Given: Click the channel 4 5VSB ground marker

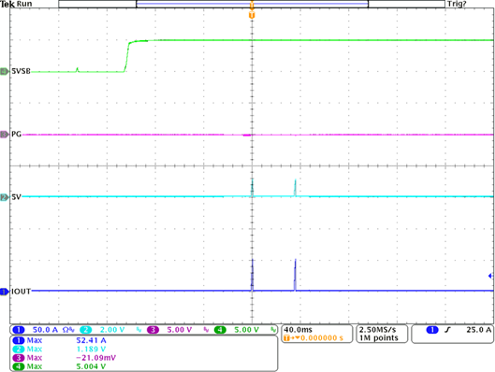Looking at the screenshot, I should coord(5,72).
